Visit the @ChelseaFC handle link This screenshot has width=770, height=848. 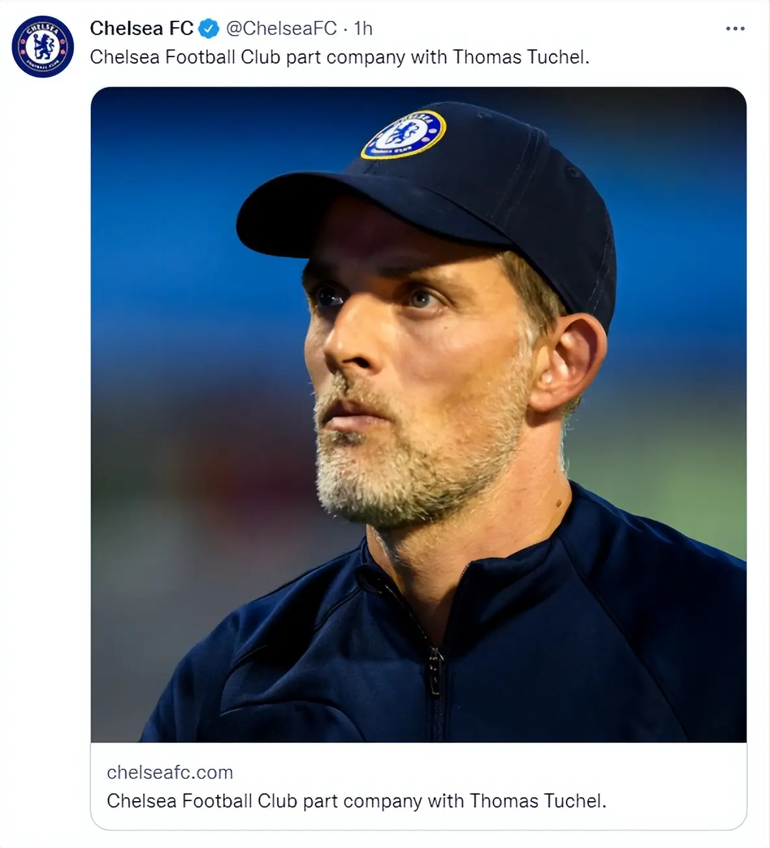pos(281,29)
